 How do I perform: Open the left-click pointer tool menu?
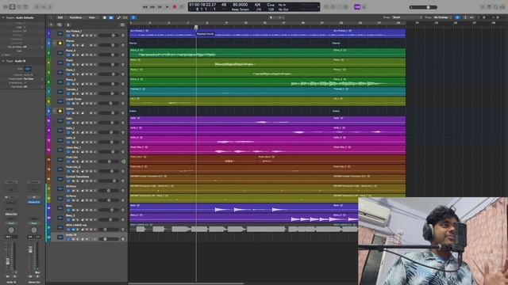(x=271, y=17)
